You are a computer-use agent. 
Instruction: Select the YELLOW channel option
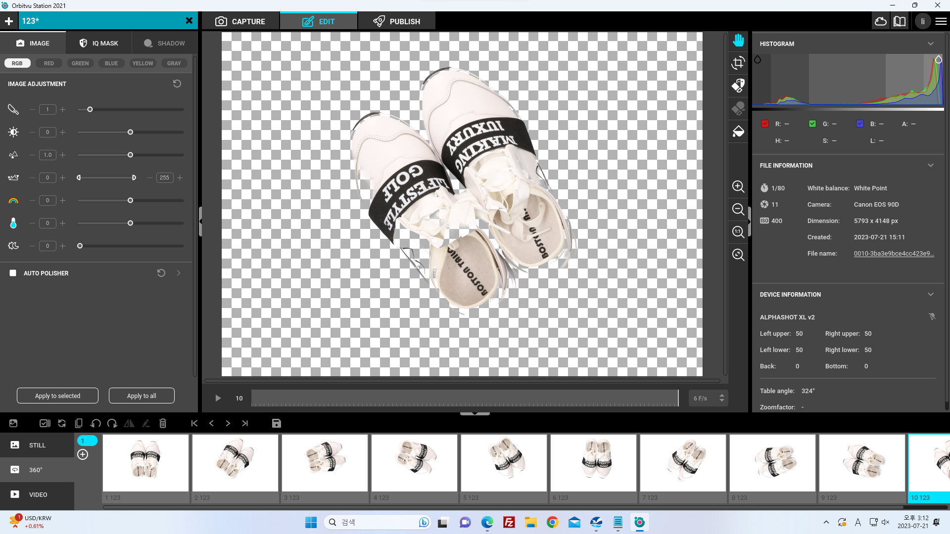coord(143,63)
